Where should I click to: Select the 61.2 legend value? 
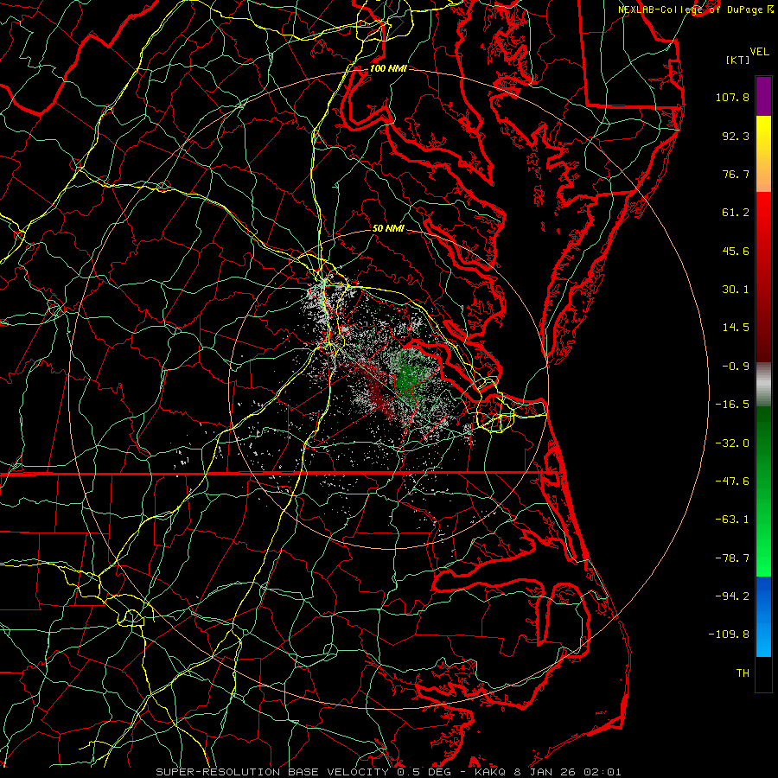coord(736,213)
